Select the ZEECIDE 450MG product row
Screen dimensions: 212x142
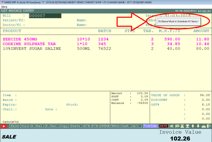coord(21,39)
